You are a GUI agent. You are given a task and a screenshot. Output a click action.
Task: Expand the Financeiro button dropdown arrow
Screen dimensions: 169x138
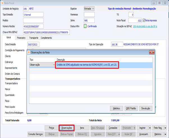click(x=134, y=128)
